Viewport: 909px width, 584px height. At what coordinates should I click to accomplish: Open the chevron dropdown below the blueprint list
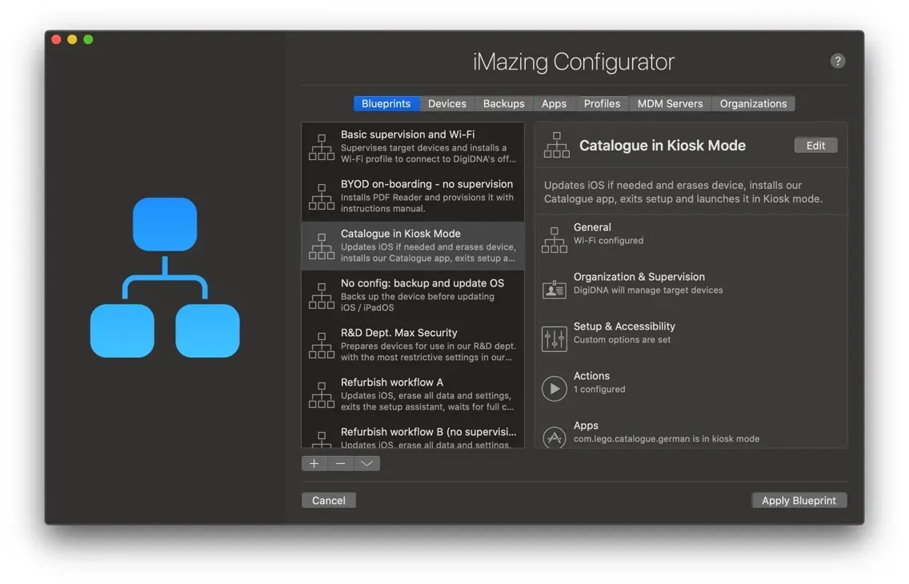coord(366,463)
